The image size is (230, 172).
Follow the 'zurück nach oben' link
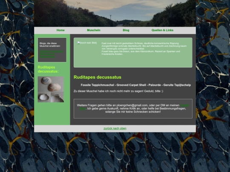pos(115,128)
